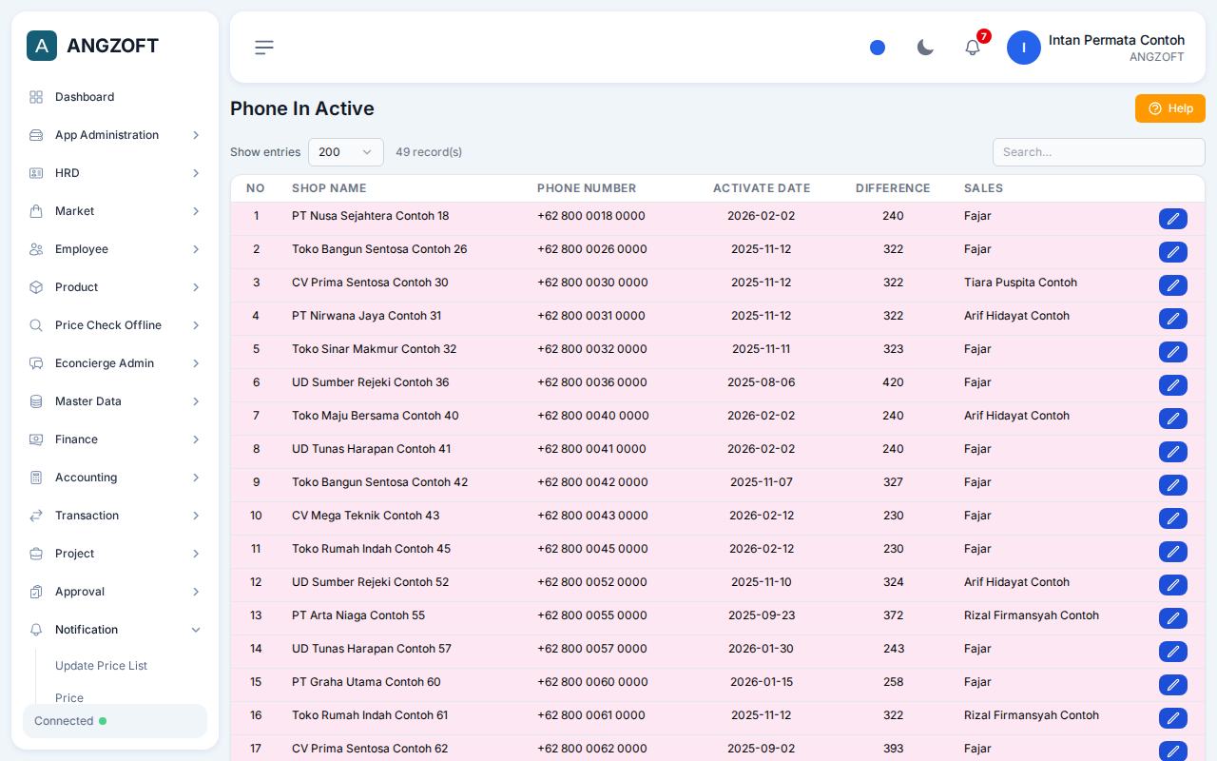Expand the App Administration menu
The image size is (1217, 761).
pyautogui.click(x=115, y=135)
